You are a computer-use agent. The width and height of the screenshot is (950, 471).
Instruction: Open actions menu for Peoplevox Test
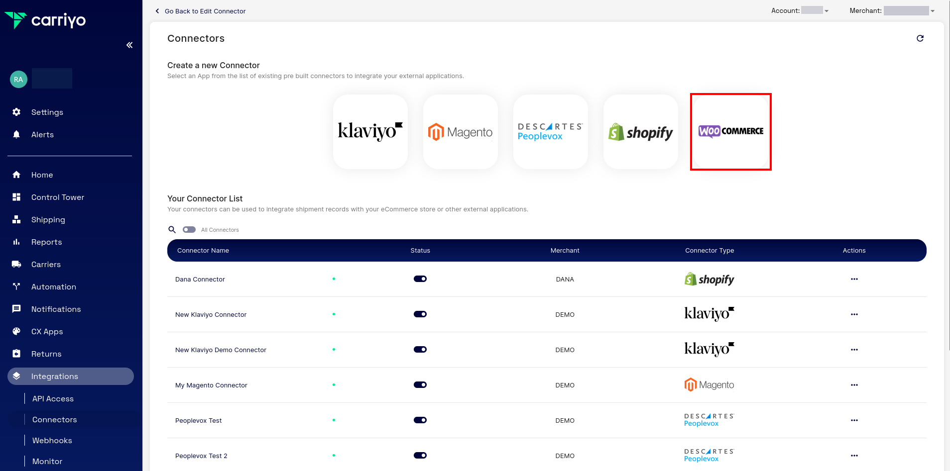point(854,420)
